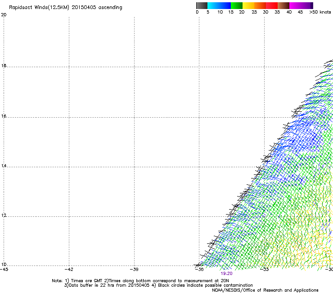Image resolution: width=333 pixels, height=293 pixels.
Task: Click the NOAA/NESDIS Office of Research credit
Action: click(x=265, y=290)
